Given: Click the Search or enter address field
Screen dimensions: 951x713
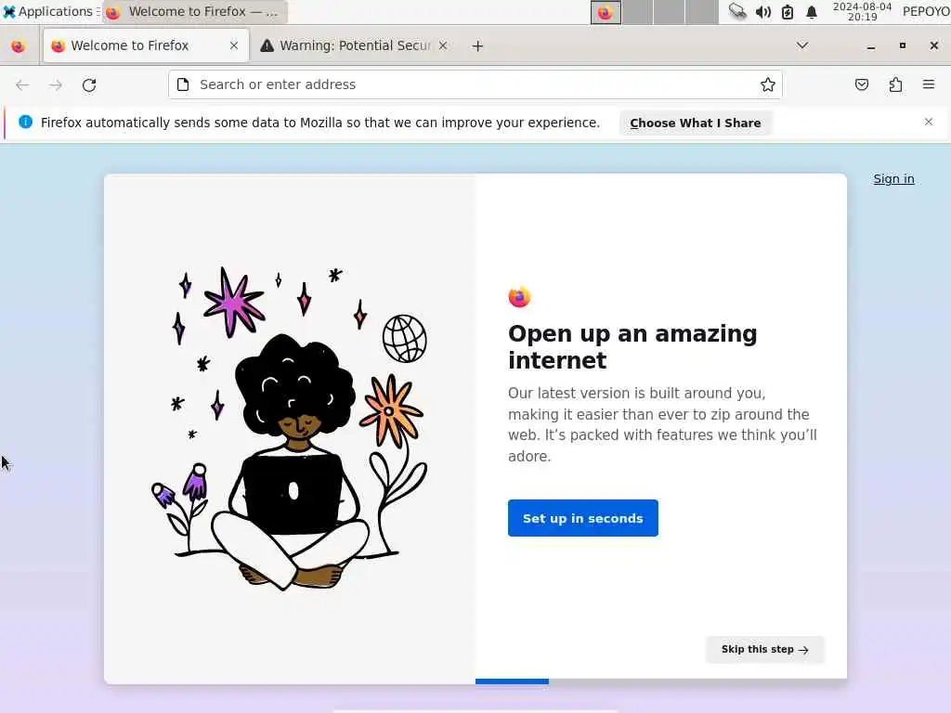Looking at the screenshot, I should click(x=475, y=84).
